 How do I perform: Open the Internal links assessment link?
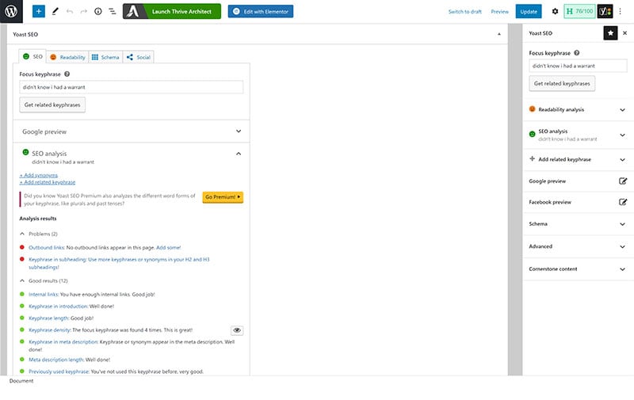coord(44,295)
